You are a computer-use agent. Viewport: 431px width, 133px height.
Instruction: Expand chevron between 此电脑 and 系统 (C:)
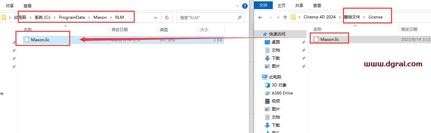(30, 17)
